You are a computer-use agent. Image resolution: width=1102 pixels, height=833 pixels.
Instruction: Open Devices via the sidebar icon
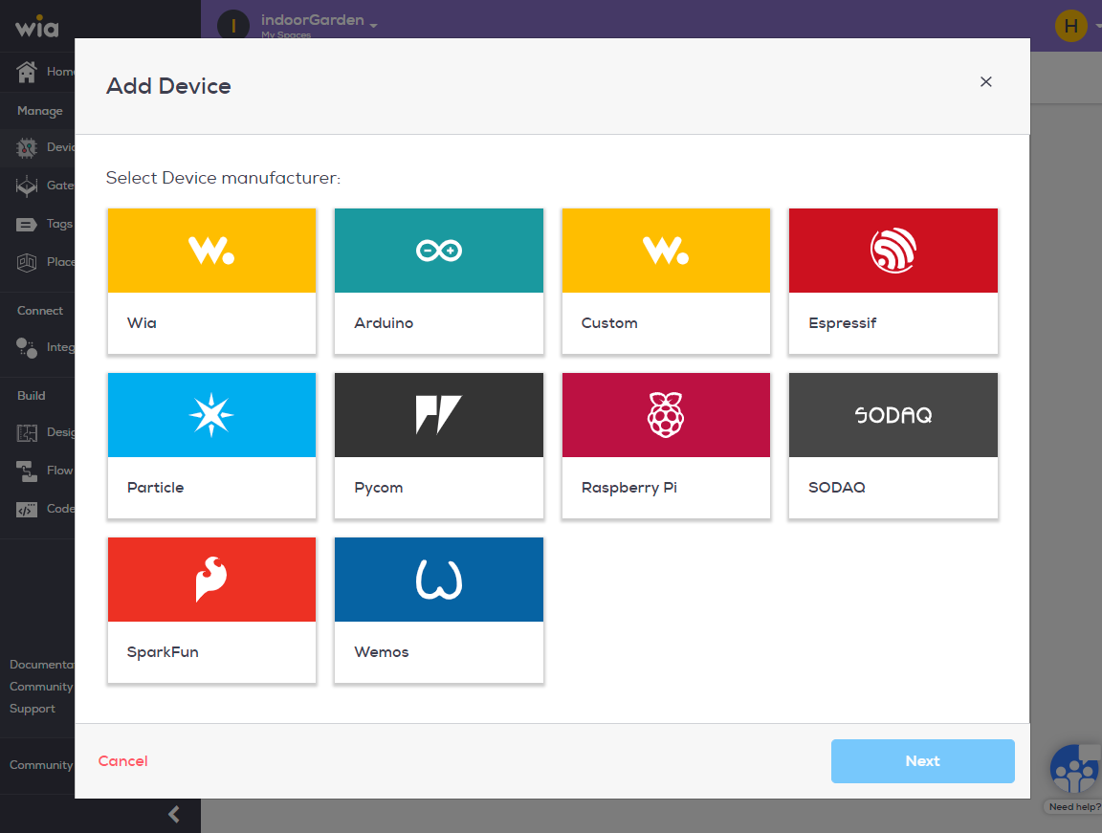[x=27, y=147]
